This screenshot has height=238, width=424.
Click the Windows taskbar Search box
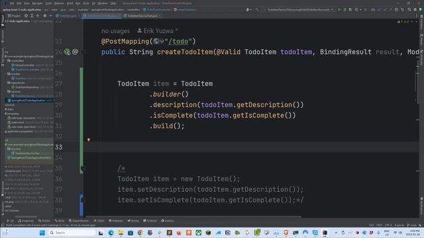(72, 233)
